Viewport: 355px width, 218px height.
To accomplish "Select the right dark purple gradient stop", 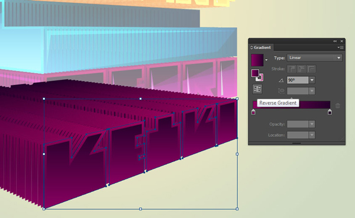I will pos(330,112).
